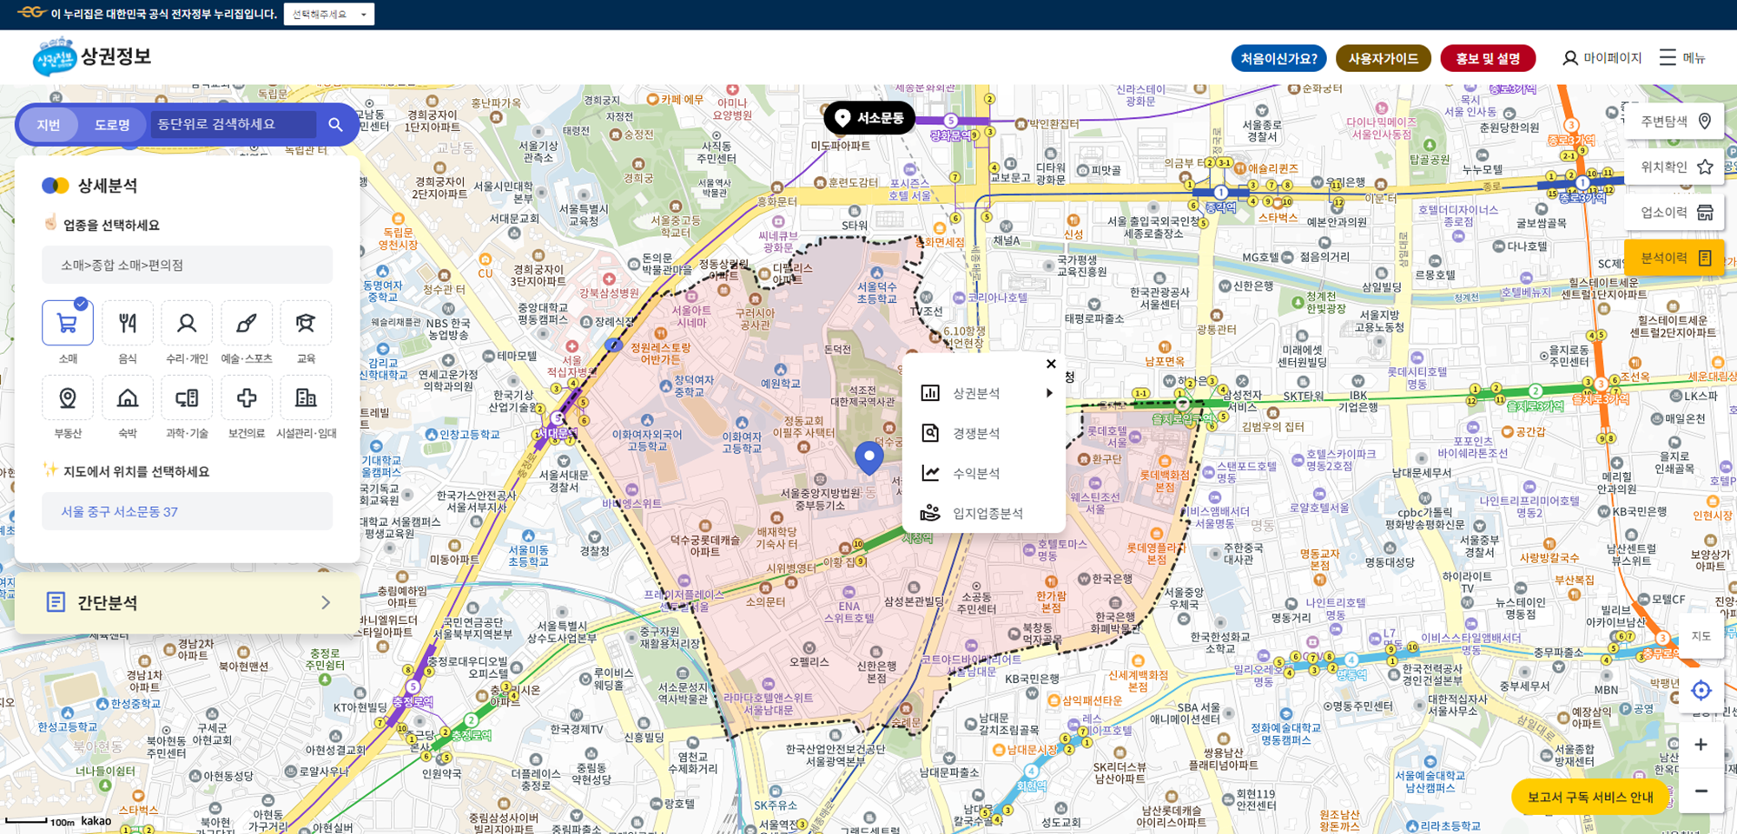Switch to 도로명 search mode

pyautogui.click(x=113, y=124)
